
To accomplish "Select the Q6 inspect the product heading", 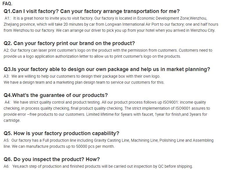I will coord(52,159).
